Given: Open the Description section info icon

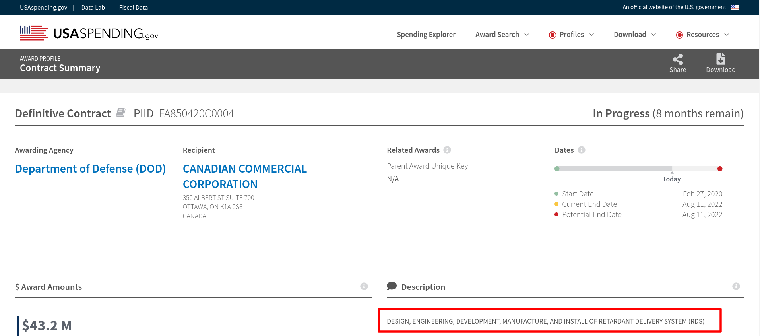Looking at the screenshot, I should click(x=736, y=286).
